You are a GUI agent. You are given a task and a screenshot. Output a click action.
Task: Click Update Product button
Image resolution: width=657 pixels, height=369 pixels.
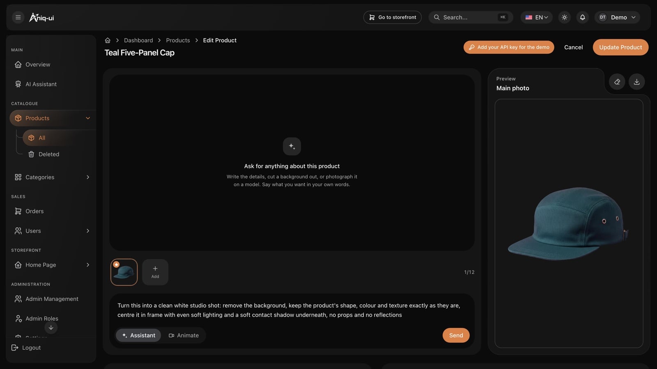(620, 47)
